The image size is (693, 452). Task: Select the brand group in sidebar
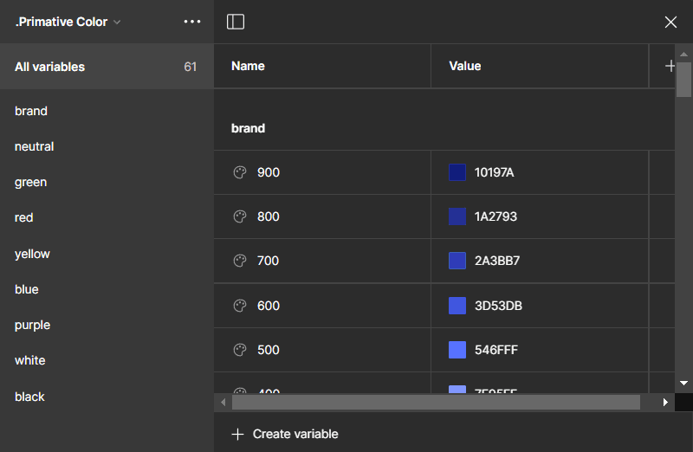click(31, 111)
